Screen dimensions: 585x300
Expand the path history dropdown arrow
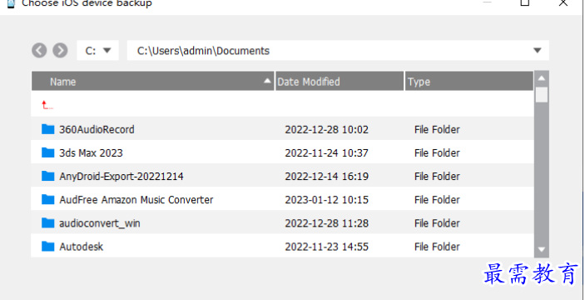[538, 51]
